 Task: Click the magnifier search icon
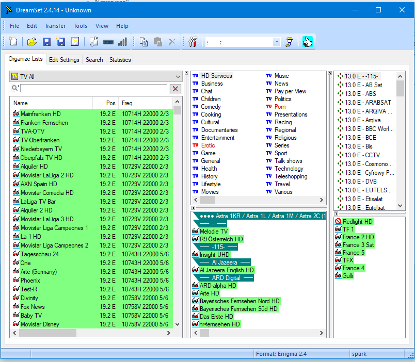coord(14,88)
